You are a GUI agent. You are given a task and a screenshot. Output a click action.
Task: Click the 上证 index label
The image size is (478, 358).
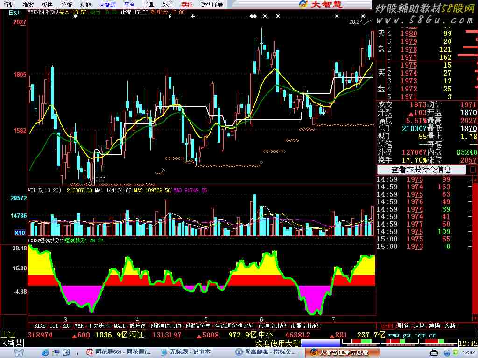pos(8,335)
